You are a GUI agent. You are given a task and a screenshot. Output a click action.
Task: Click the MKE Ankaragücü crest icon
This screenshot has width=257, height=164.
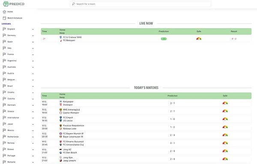[61, 110]
